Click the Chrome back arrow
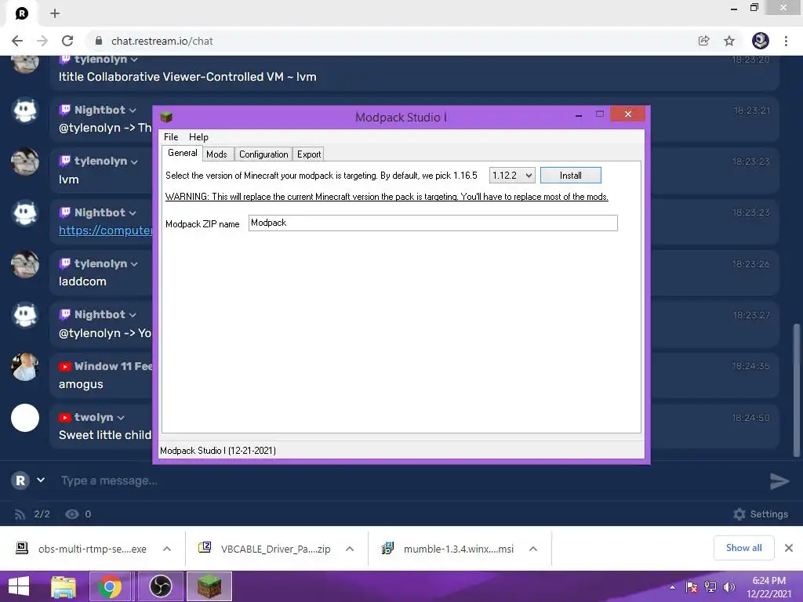803x602 pixels. click(x=17, y=41)
